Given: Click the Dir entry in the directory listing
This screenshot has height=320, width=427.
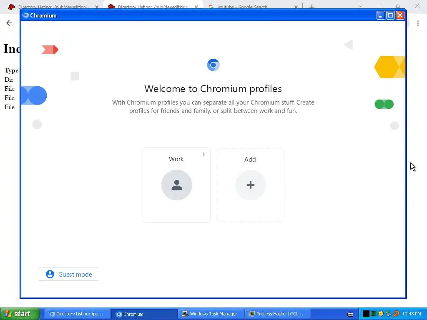Looking at the screenshot, I should pyautogui.click(x=9, y=80).
